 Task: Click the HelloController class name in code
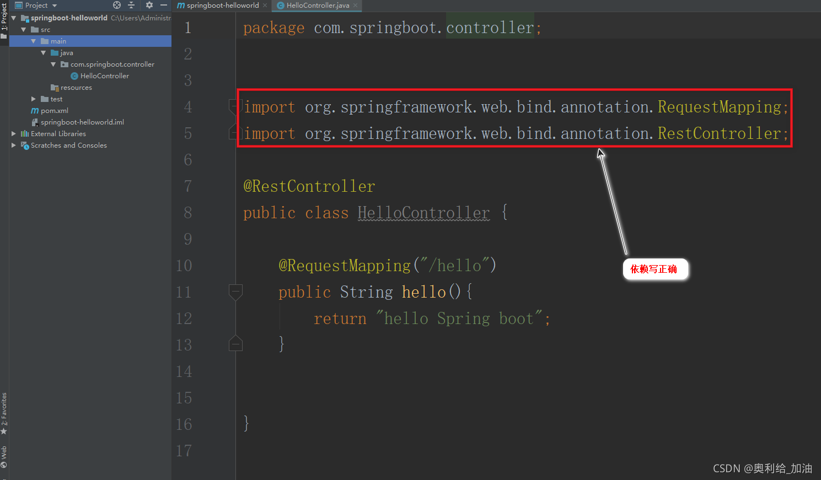pyautogui.click(x=423, y=213)
